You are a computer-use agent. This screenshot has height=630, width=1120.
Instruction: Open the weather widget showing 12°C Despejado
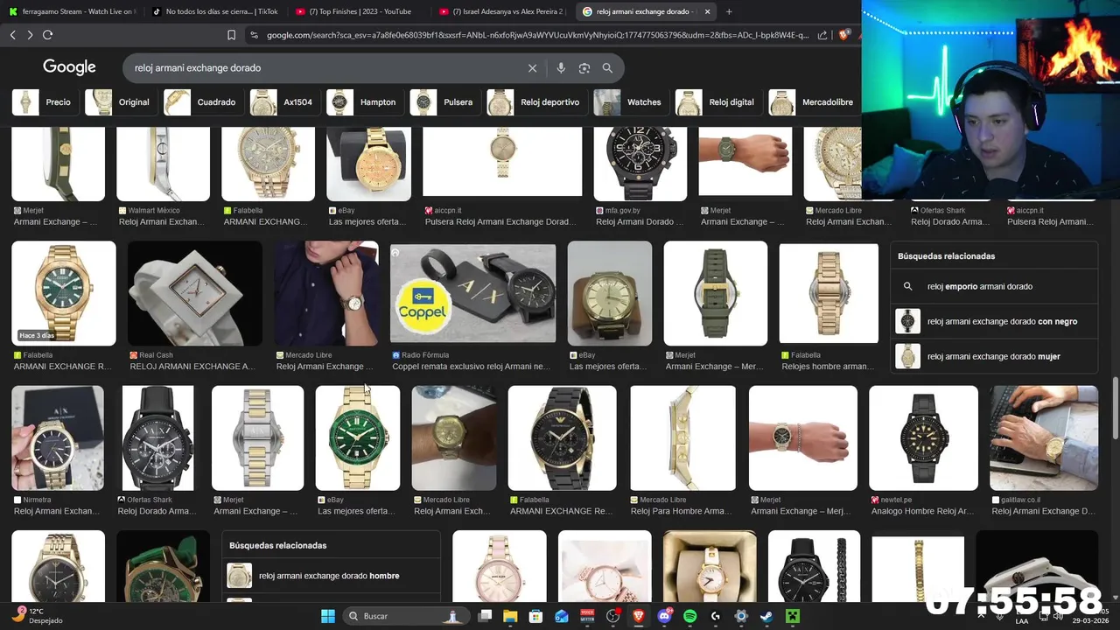38,615
